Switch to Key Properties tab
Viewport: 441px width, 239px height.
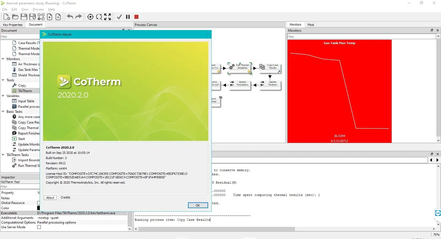tap(13, 25)
